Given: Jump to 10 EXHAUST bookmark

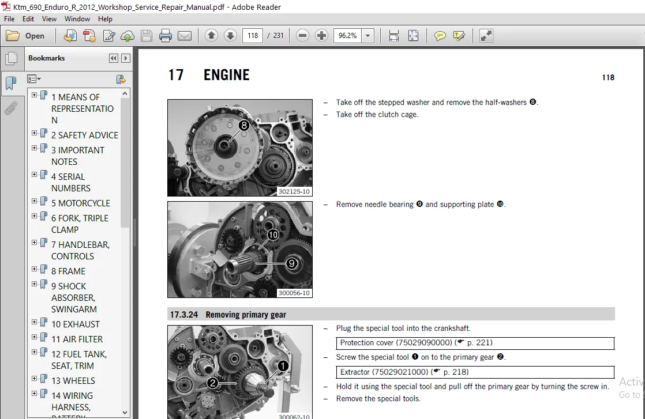Looking at the screenshot, I should click(x=75, y=324).
